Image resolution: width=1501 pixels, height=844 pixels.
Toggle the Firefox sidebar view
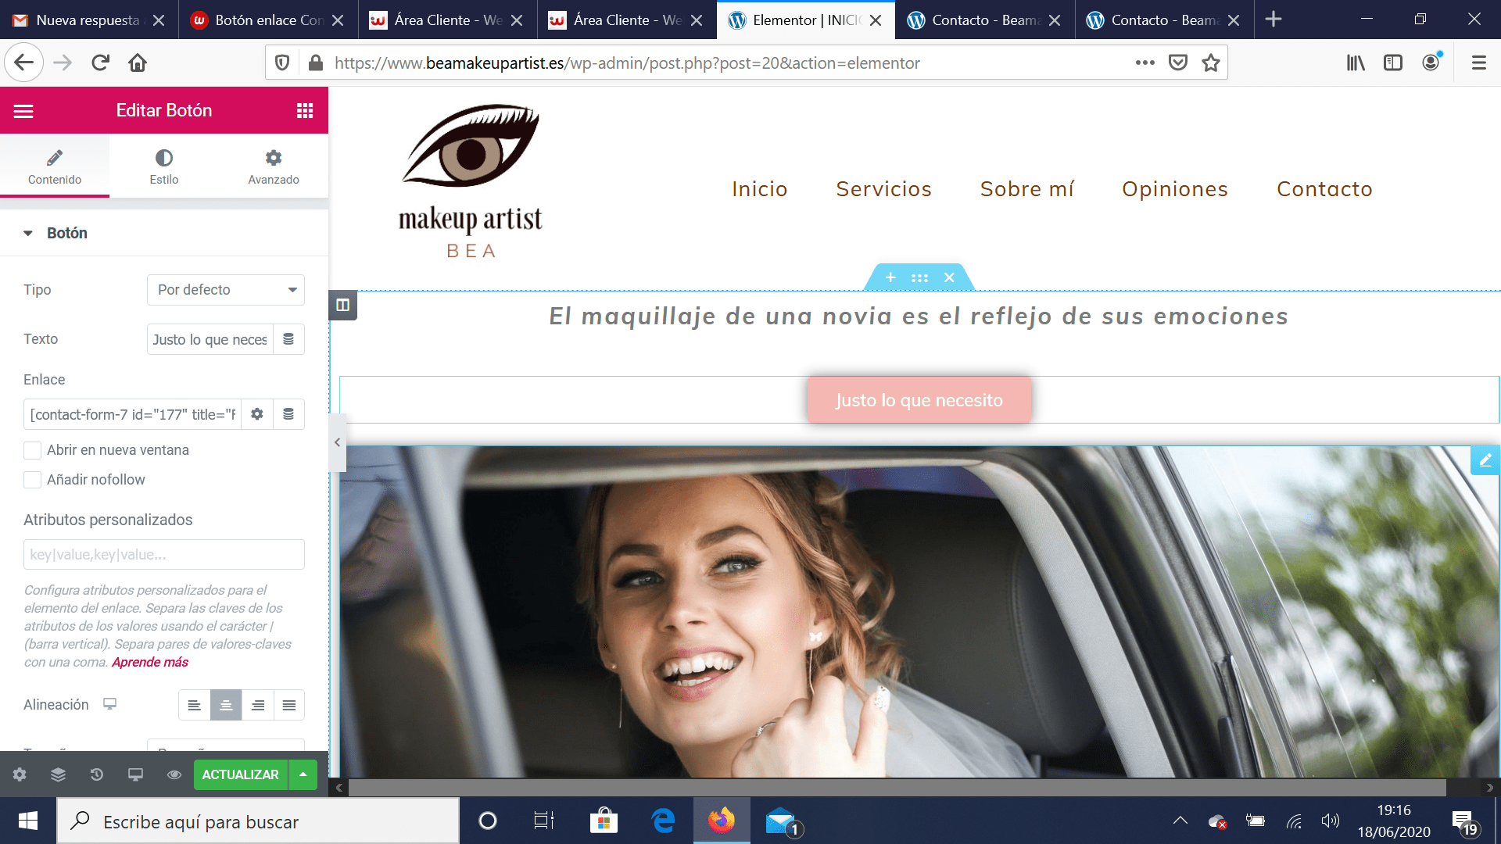click(x=1393, y=63)
